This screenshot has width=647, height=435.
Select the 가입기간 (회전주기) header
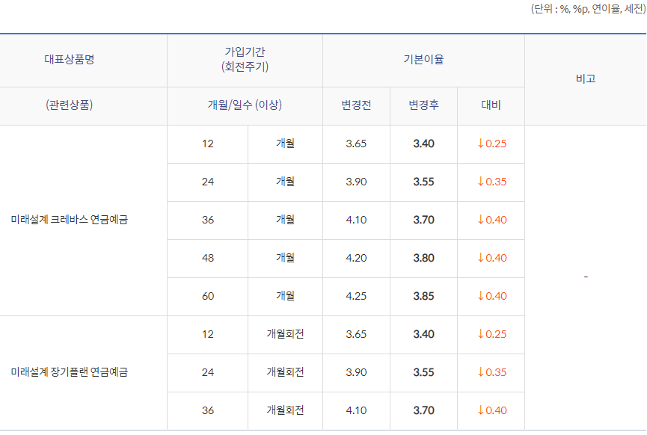point(243,60)
